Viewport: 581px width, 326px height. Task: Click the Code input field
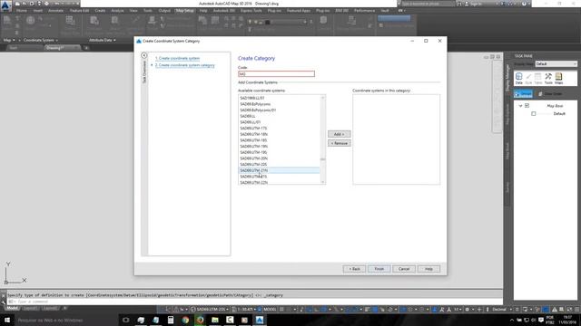pos(276,74)
